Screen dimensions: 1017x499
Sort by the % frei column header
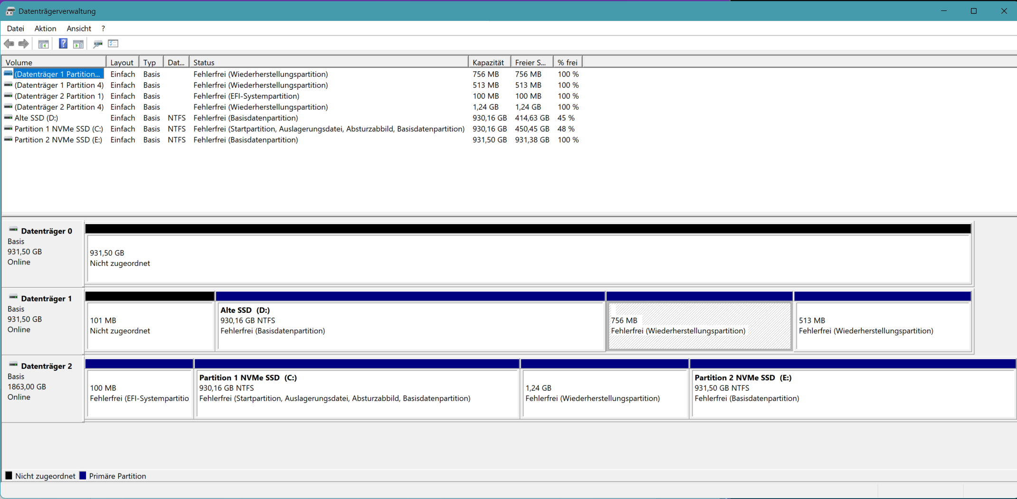(x=568, y=62)
